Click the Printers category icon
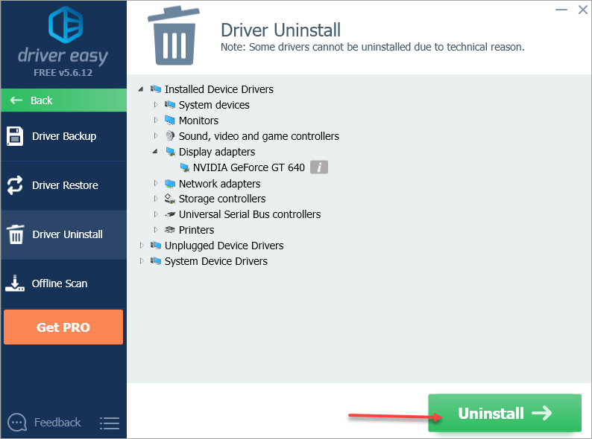 [x=170, y=229]
